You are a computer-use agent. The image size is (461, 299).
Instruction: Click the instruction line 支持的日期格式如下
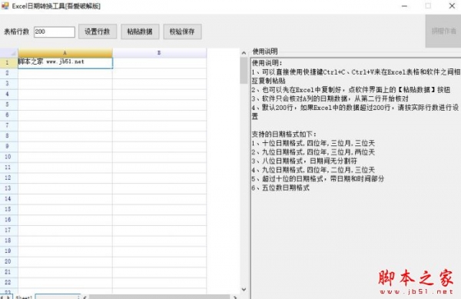[284, 135]
